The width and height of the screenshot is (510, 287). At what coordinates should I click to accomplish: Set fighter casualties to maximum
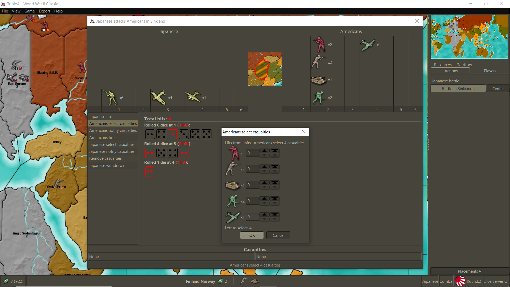pyautogui.click(x=275, y=214)
